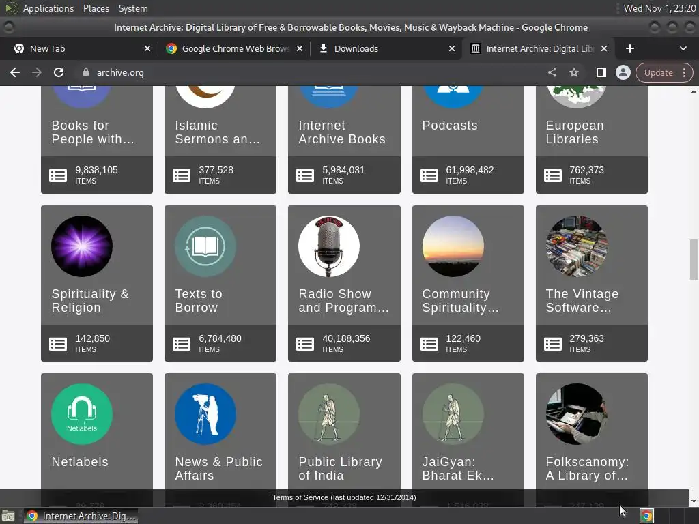The height and width of the screenshot is (524, 699).
Task: Select the Internet Archive tab
Action: click(x=540, y=48)
